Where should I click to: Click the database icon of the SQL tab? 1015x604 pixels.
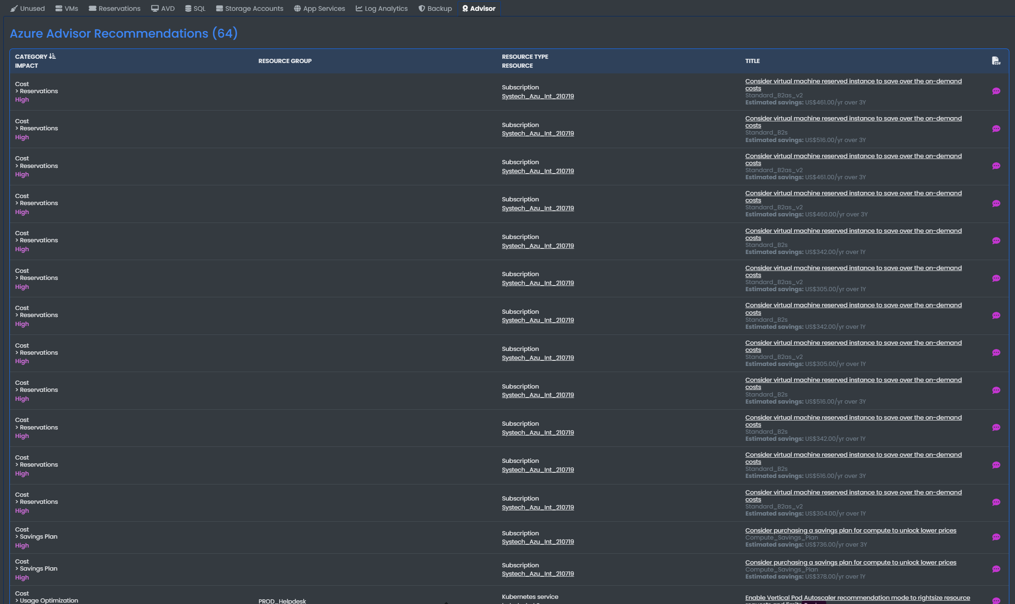(x=188, y=8)
